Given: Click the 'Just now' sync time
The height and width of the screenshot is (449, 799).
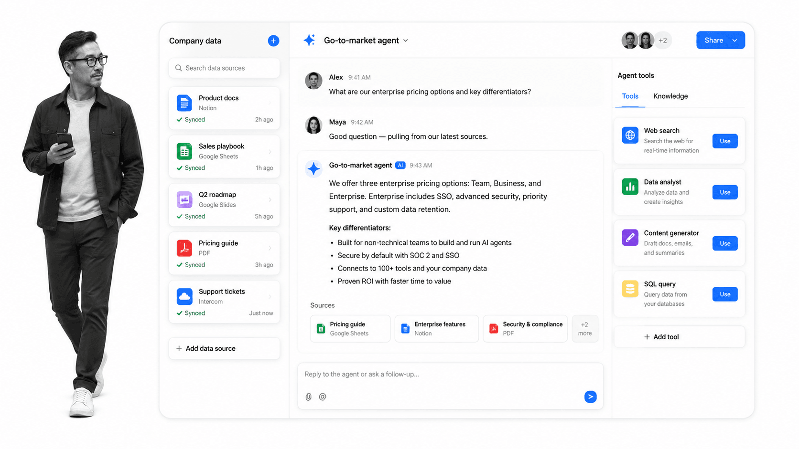Looking at the screenshot, I should (x=261, y=313).
